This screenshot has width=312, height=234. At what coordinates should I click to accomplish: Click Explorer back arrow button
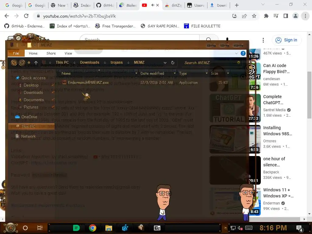pyautogui.click(x=14, y=63)
